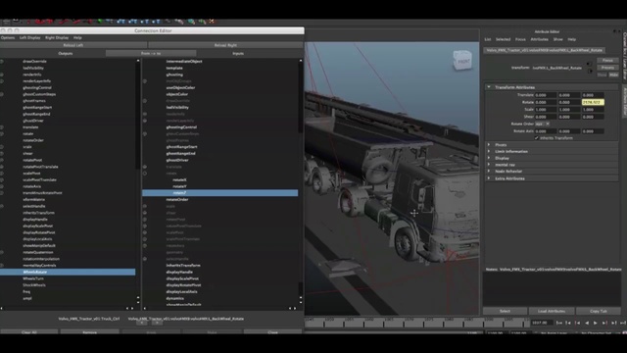Open Attribute Editor Show menu
627x353 pixels.
557,39
